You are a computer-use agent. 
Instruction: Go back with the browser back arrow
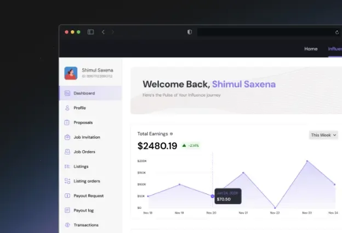(103, 32)
